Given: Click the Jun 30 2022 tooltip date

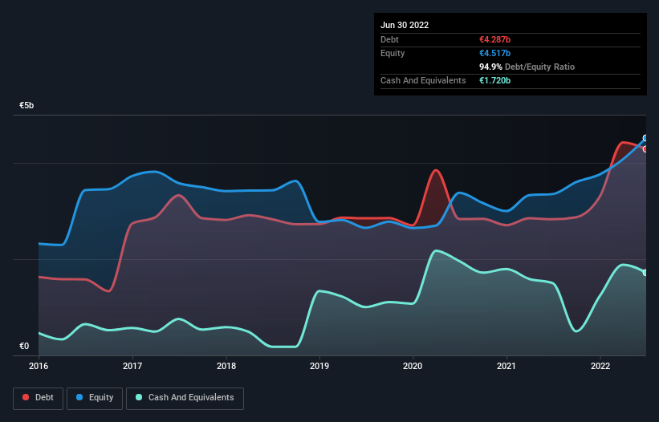Looking at the screenshot, I should pyautogui.click(x=405, y=25).
